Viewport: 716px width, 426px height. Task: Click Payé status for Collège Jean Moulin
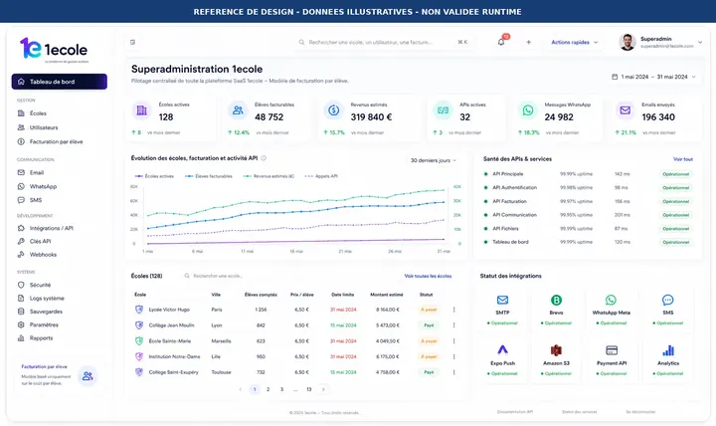click(x=429, y=325)
